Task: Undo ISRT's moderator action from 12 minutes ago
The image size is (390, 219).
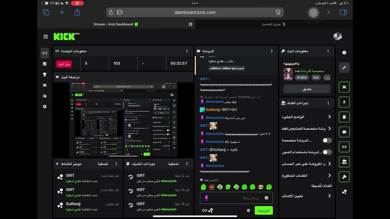Action: (x=131, y=177)
